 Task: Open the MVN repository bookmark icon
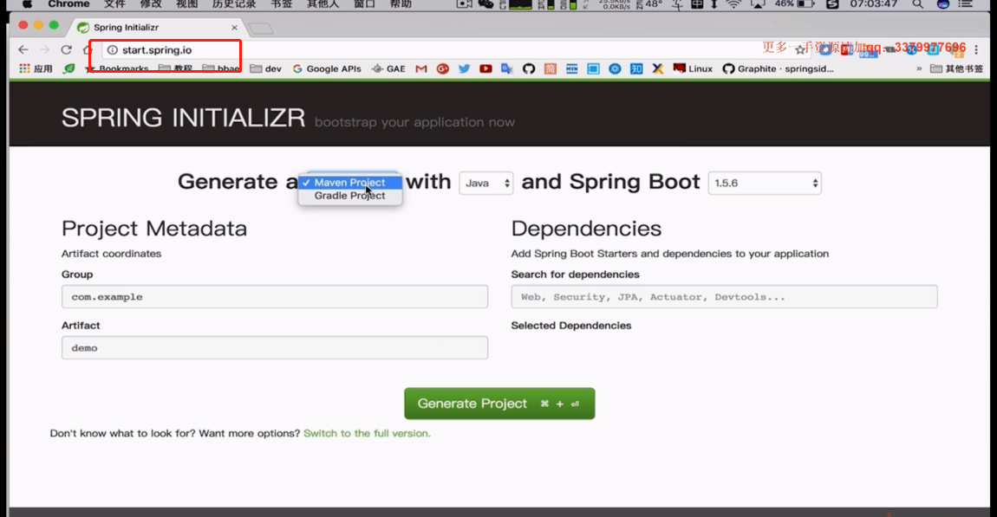pos(571,68)
